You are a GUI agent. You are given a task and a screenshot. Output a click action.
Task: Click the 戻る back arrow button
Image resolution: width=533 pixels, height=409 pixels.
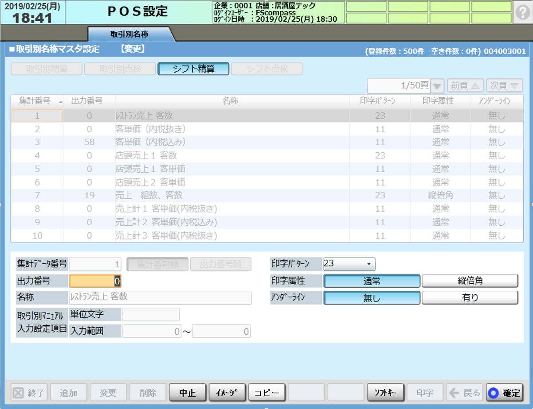(464, 393)
